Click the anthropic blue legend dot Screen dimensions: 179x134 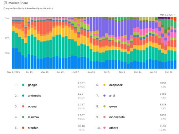(23, 96)
